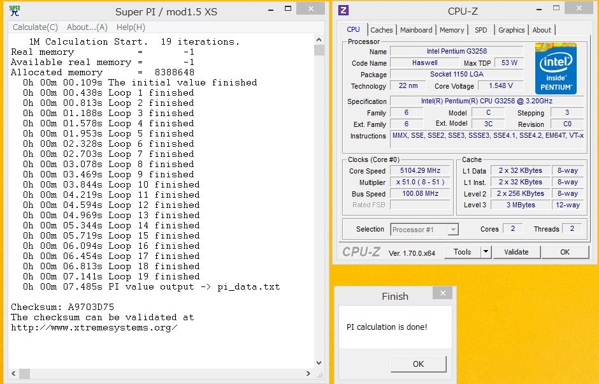
Task: Select the SPD tab in CPU-Z
Action: [481, 30]
